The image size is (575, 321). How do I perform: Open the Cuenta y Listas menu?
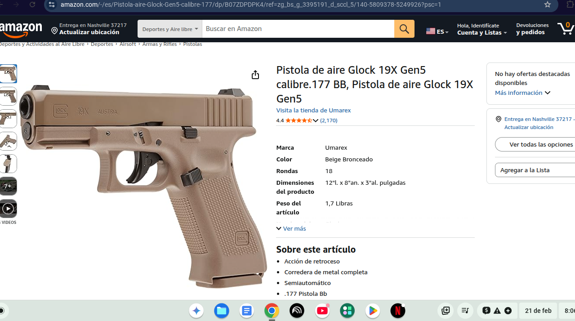pos(482,32)
